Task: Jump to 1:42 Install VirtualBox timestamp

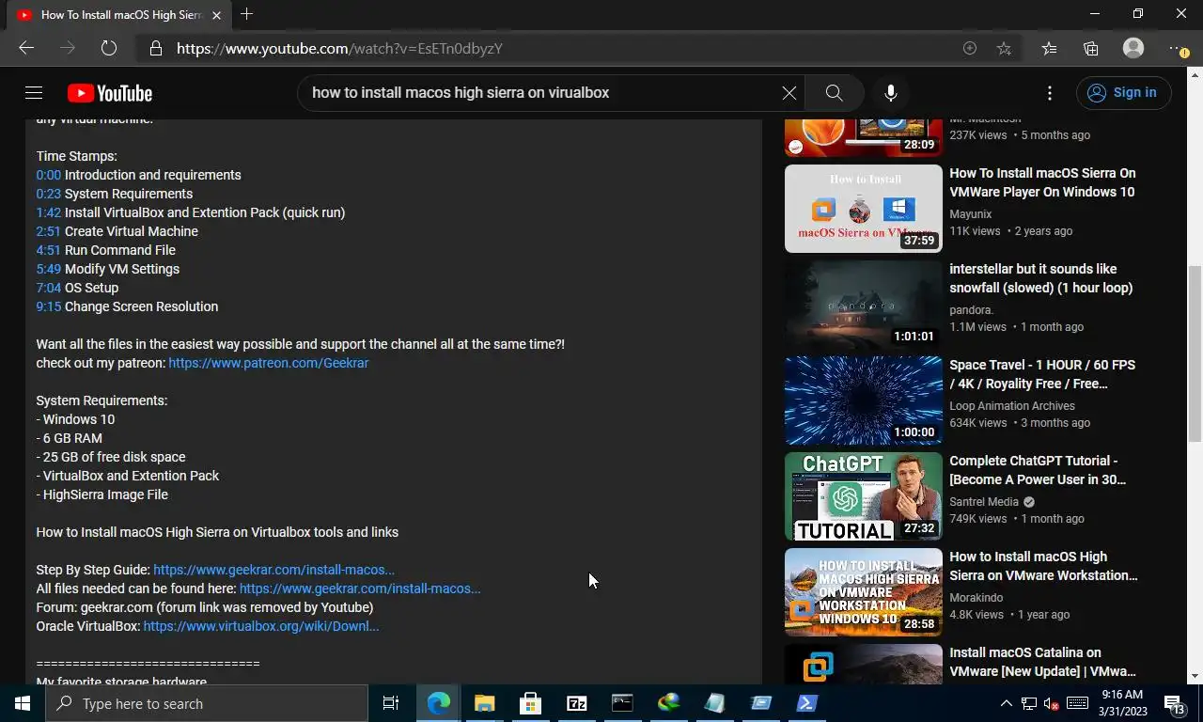Action: 48,212
